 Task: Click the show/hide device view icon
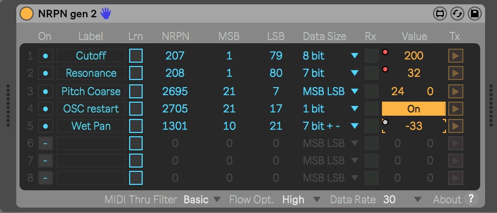[439, 14]
